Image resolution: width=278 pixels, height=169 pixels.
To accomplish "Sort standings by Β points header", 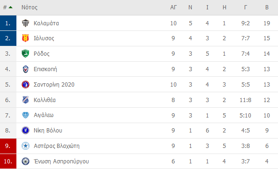I will pos(267,7).
